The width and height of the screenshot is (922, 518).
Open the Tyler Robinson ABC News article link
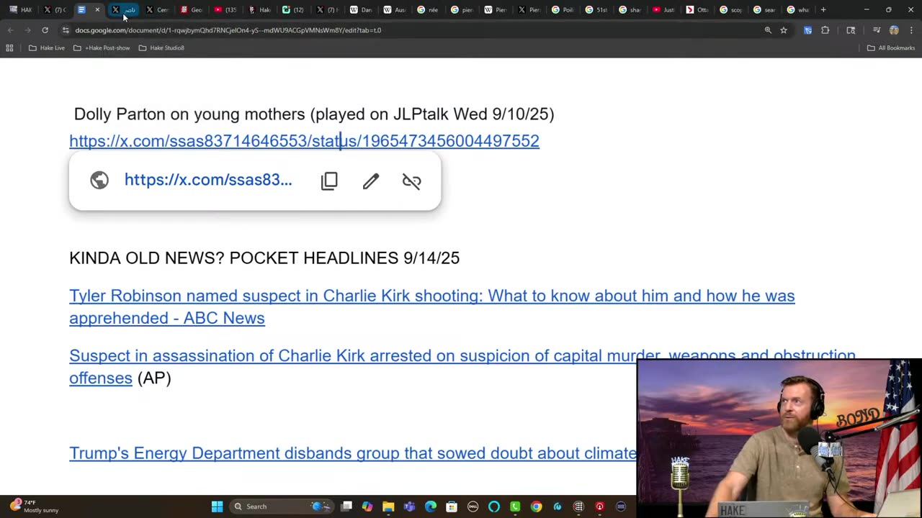(432, 306)
